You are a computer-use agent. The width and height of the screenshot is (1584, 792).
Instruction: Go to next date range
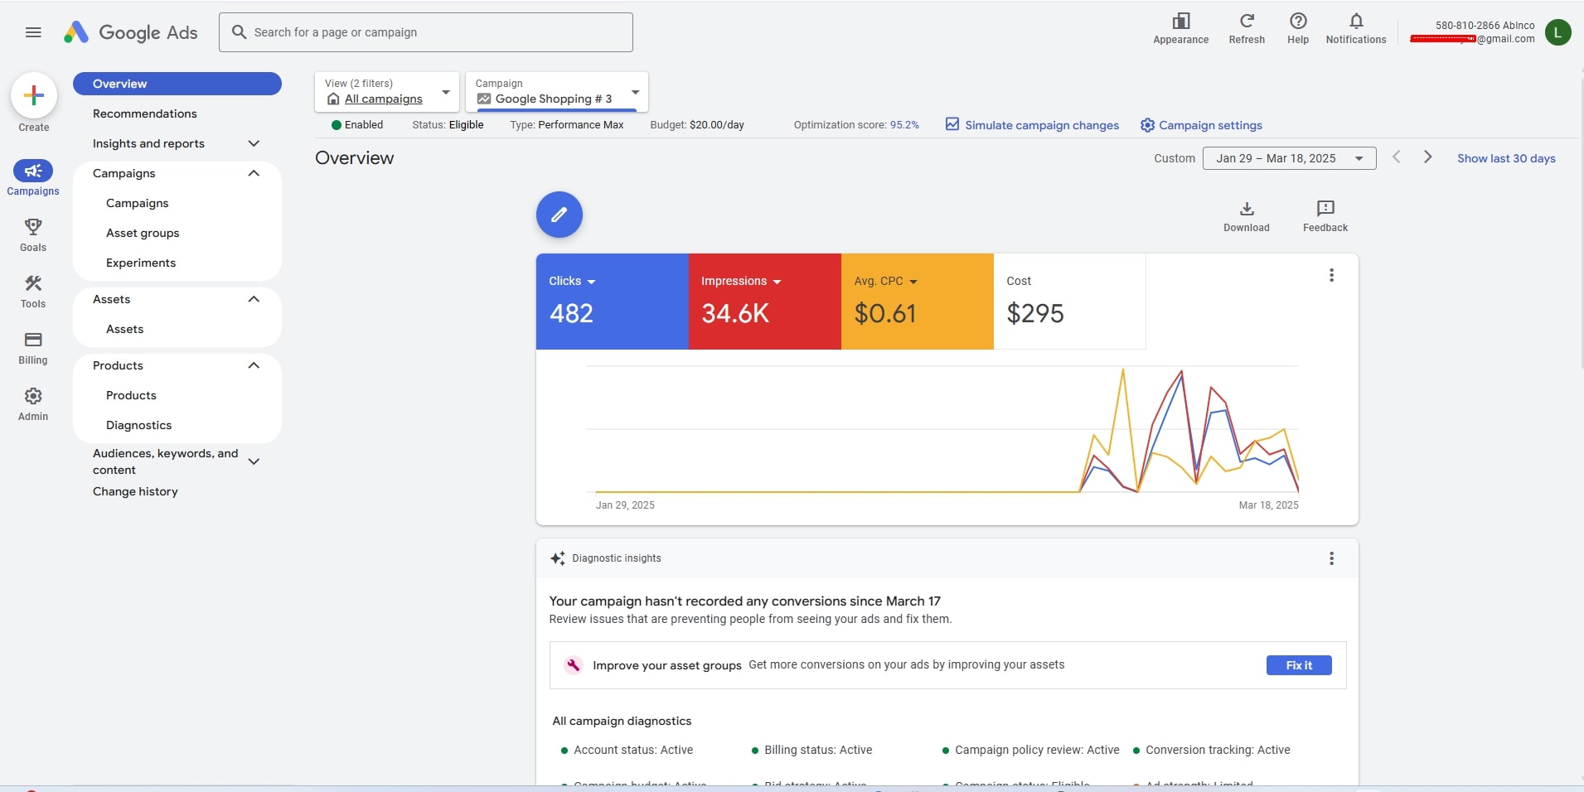pyautogui.click(x=1427, y=157)
